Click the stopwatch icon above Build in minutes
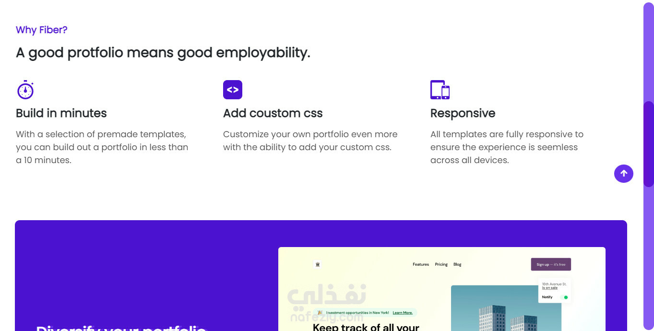The height and width of the screenshot is (331, 654). [x=25, y=90]
